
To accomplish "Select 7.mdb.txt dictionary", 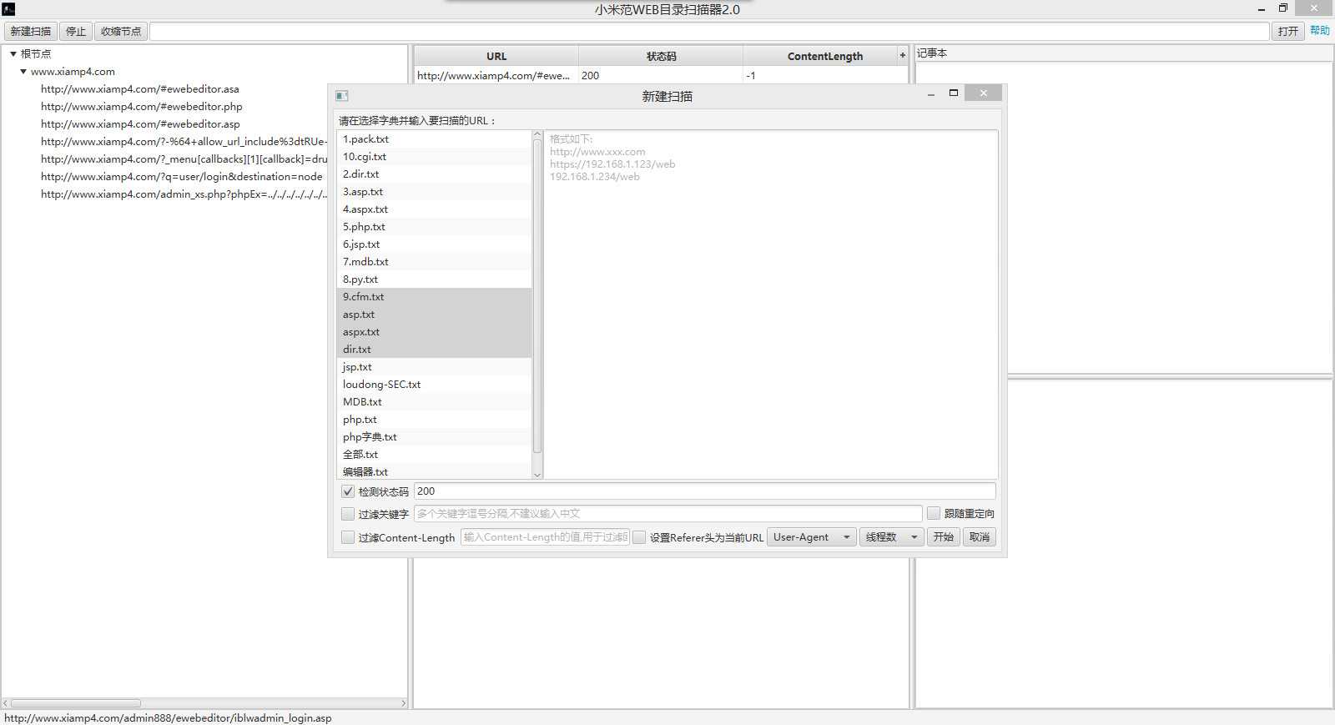I will [434, 262].
